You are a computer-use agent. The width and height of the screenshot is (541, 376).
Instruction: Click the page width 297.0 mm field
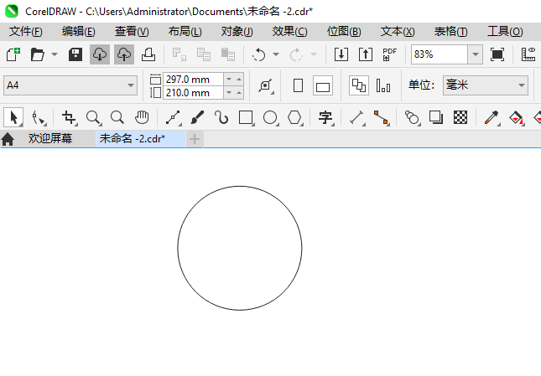(193, 80)
